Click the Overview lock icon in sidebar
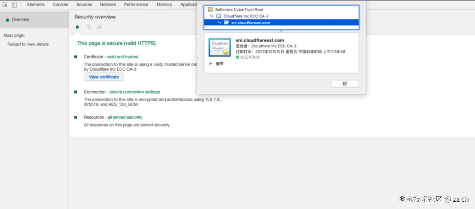This screenshot has height=209, width=475. [7, 20]
